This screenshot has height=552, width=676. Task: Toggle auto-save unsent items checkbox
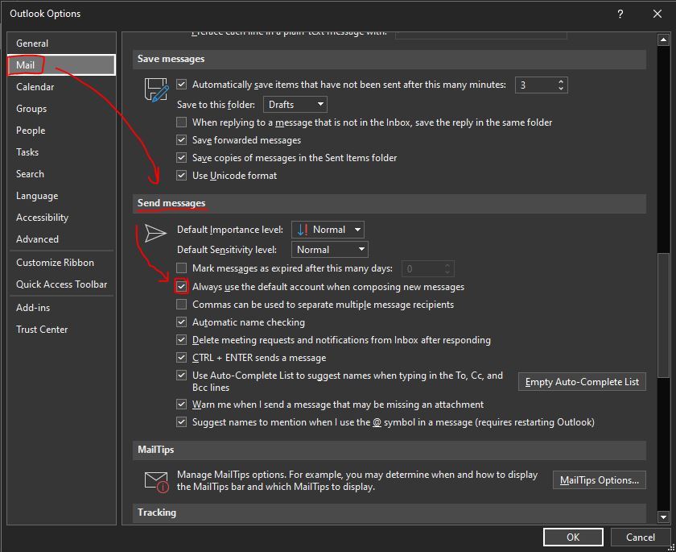182,85
